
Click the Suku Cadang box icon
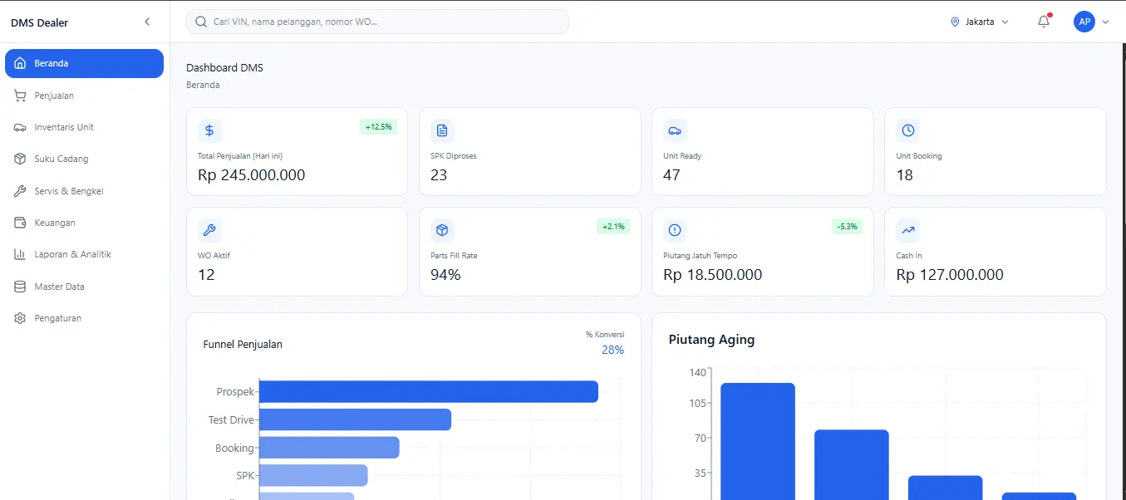20,159
